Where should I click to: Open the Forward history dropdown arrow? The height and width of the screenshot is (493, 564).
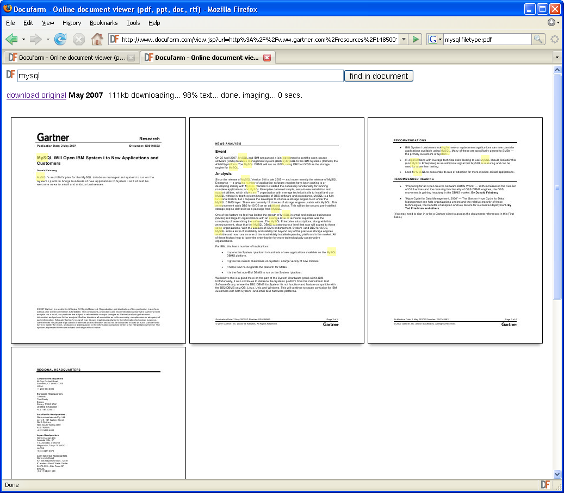click(x=48, y=39)
